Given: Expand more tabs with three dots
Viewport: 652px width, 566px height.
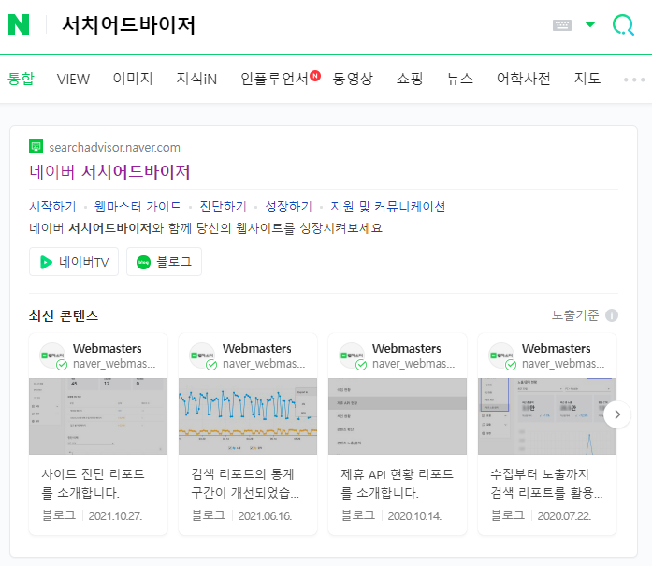Looking at the screenshot, I should [x=633, y=80].
